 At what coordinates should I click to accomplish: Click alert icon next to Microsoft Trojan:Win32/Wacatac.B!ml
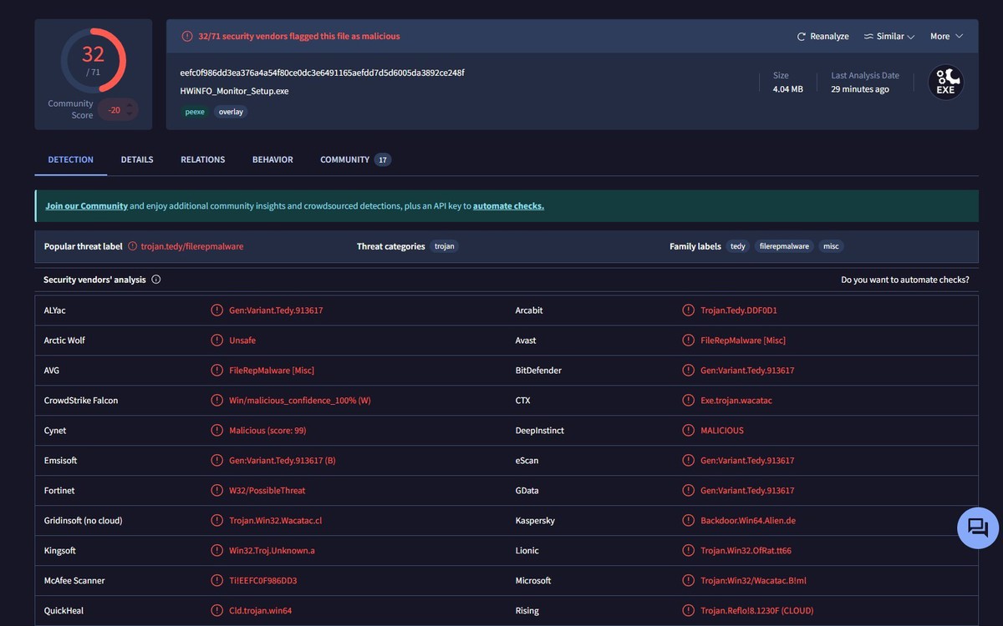click(688, 581)
